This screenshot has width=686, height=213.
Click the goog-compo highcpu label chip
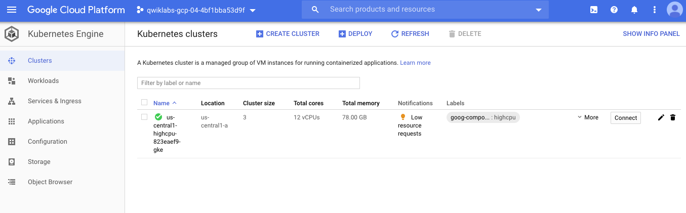[x=483, y=117]
